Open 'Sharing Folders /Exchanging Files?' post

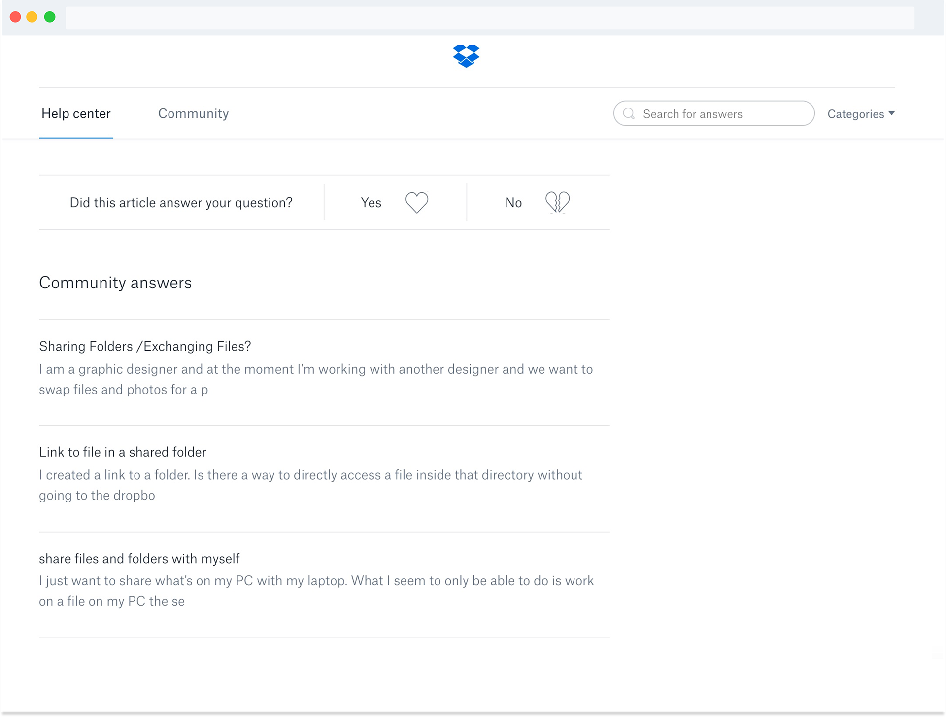(145, 346)
